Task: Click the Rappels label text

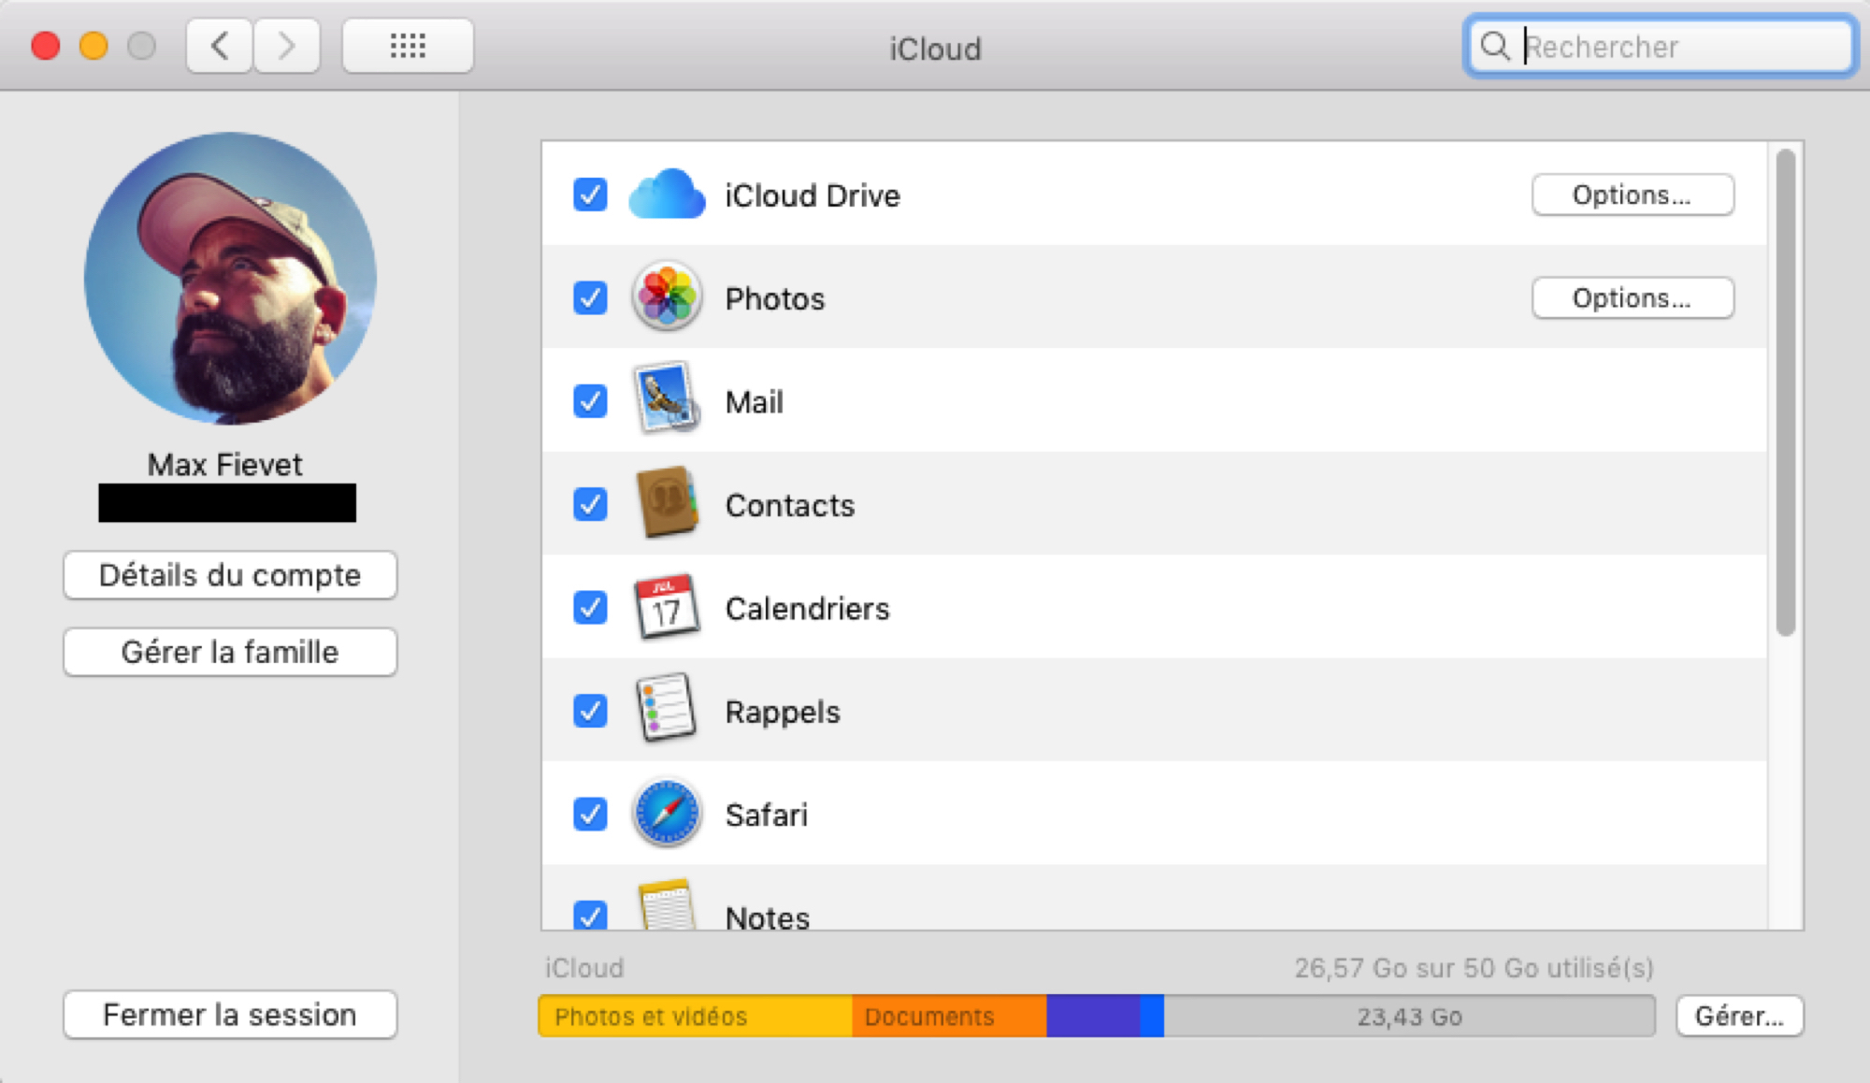Action: 783,713
